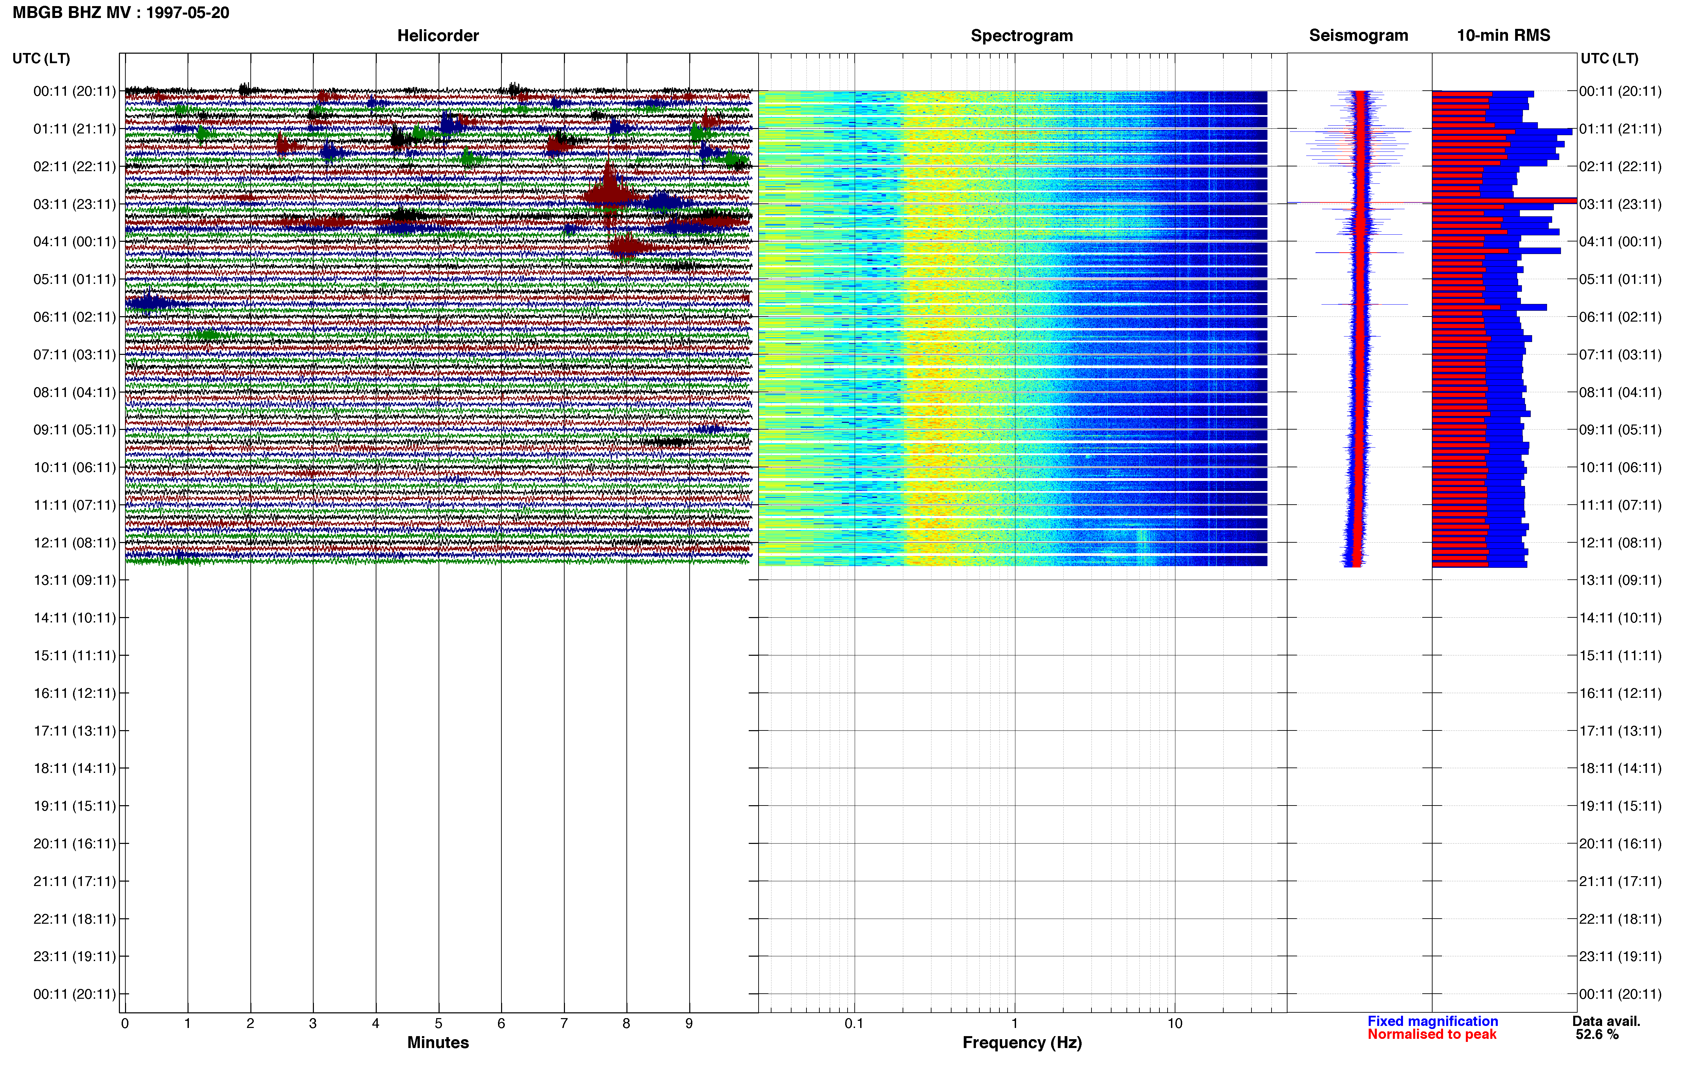This screenshot has height=1066, width=1705.
Task: Click the minute 9 tick label
Action: tap(689, 1023)
